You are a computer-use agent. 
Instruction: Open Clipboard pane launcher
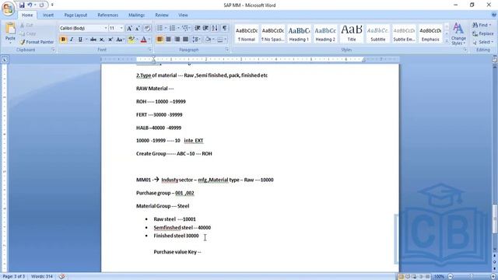pos(53,50)
